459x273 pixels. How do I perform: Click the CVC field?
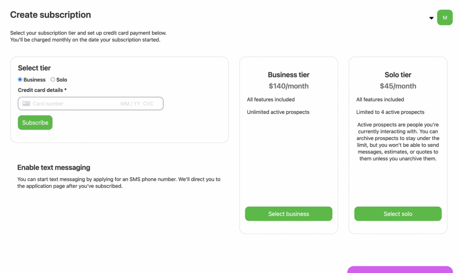tap(148, 104)
